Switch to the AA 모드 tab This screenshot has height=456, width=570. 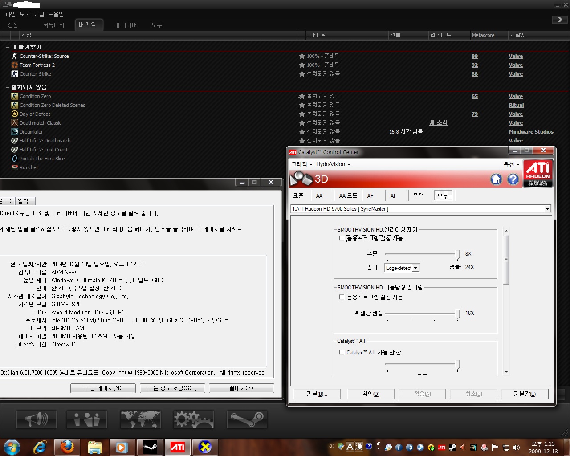[x=348, y=195]
